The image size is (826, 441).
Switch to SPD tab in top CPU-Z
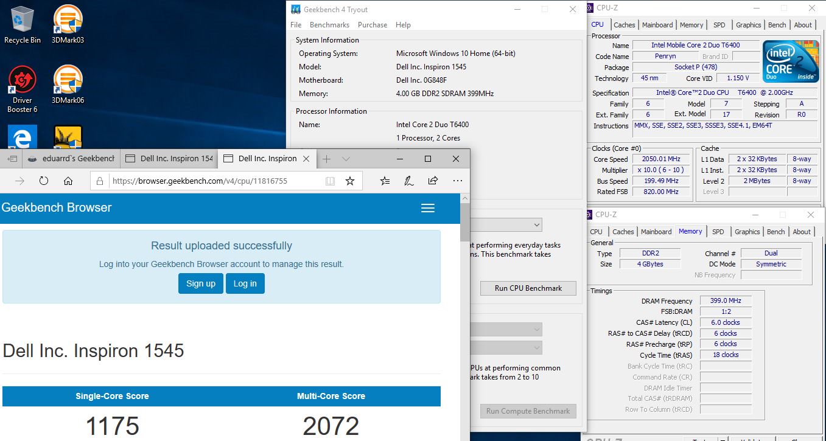tap(719, 25)
